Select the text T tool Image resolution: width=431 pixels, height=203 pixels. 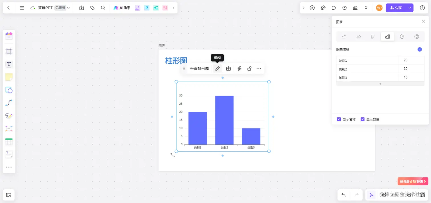[9, 64]
